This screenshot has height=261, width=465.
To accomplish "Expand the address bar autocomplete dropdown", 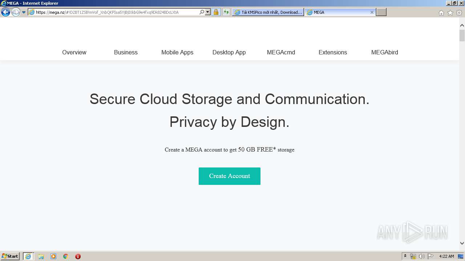I will point(208,12).
